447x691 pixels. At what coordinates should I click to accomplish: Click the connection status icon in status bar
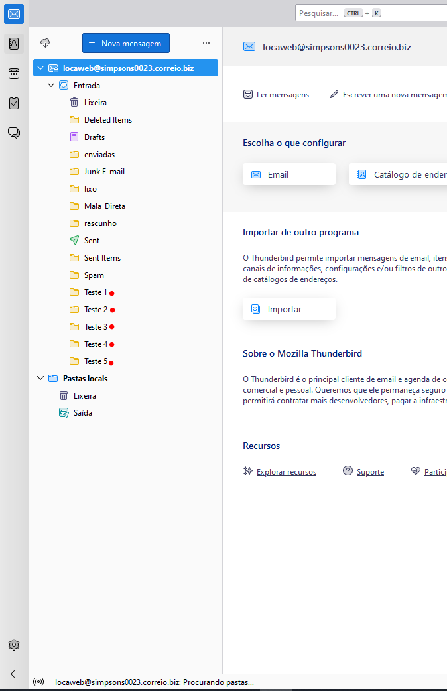point(38,682)
